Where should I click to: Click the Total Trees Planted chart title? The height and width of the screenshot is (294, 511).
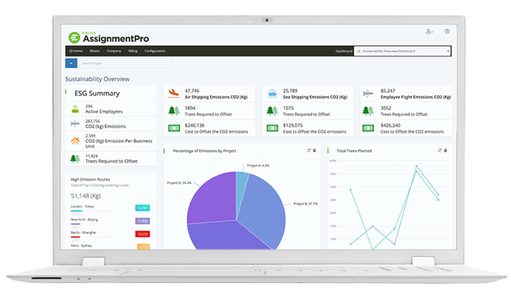click(354, 150)
